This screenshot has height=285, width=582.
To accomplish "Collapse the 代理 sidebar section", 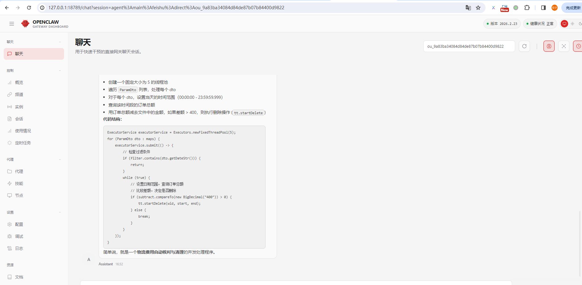I will [x=60, y=159].
